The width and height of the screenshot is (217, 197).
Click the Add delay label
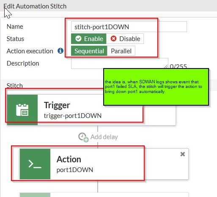104,137
